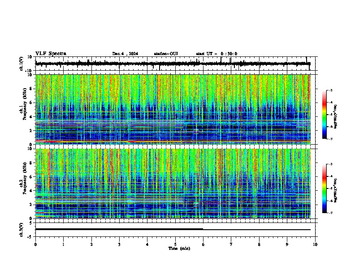Click the step in the ch.3 line at 6 minutes
Screen dimensions: 355x274
pos(203,229)
